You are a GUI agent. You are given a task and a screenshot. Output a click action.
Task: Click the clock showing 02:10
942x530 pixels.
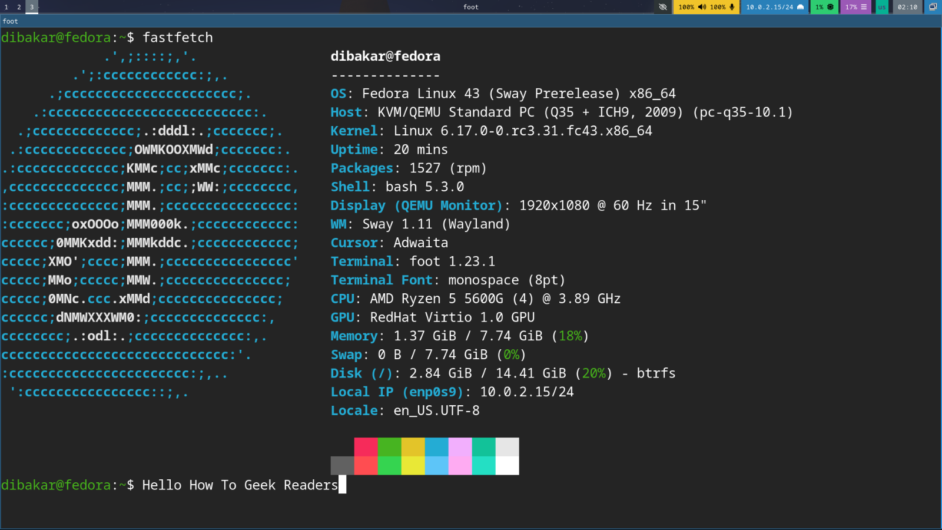click(x=907, y=7)
